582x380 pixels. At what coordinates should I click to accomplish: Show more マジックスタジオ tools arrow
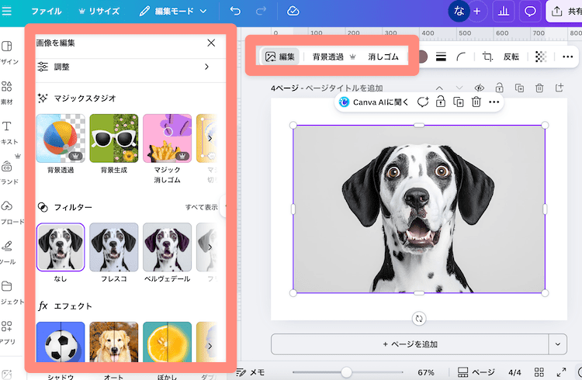pyautogui.click(x=210, y=138)
